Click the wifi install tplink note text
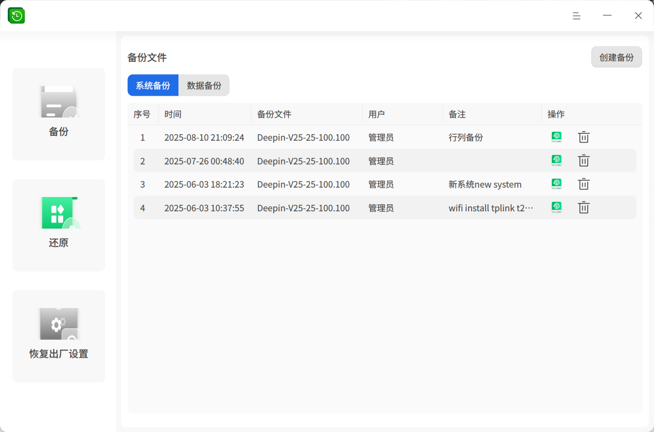 (491, 208)
